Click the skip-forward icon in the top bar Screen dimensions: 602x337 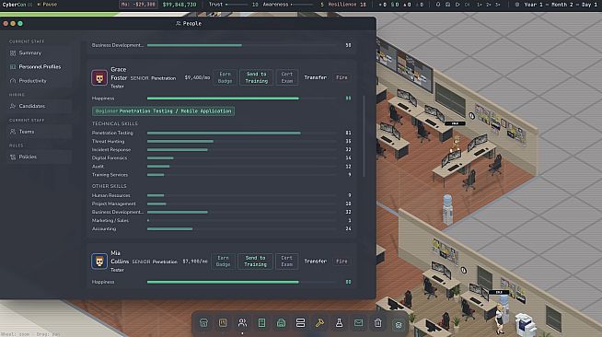467,5
